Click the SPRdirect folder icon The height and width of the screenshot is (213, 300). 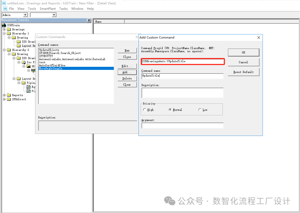(9, 99)
